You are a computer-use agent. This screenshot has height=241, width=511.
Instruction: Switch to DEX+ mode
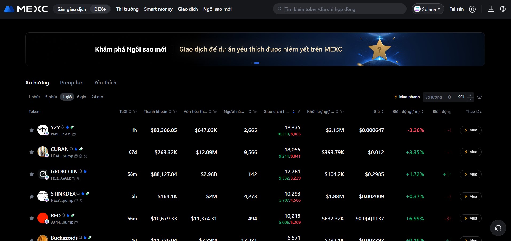(x=100, y=9)
